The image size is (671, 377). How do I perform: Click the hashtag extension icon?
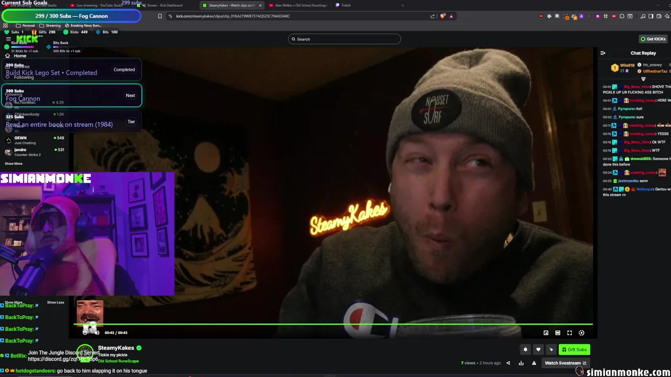point(605,16)
